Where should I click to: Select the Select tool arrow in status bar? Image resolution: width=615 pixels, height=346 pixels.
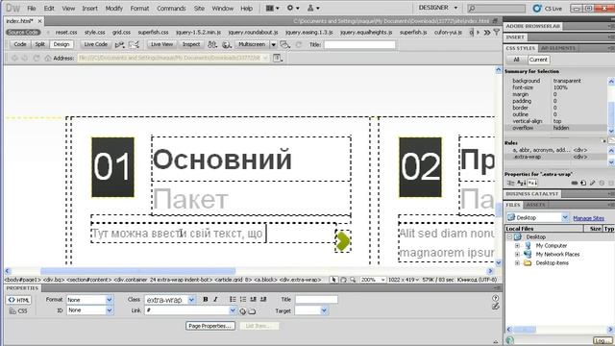coord(333,280)
